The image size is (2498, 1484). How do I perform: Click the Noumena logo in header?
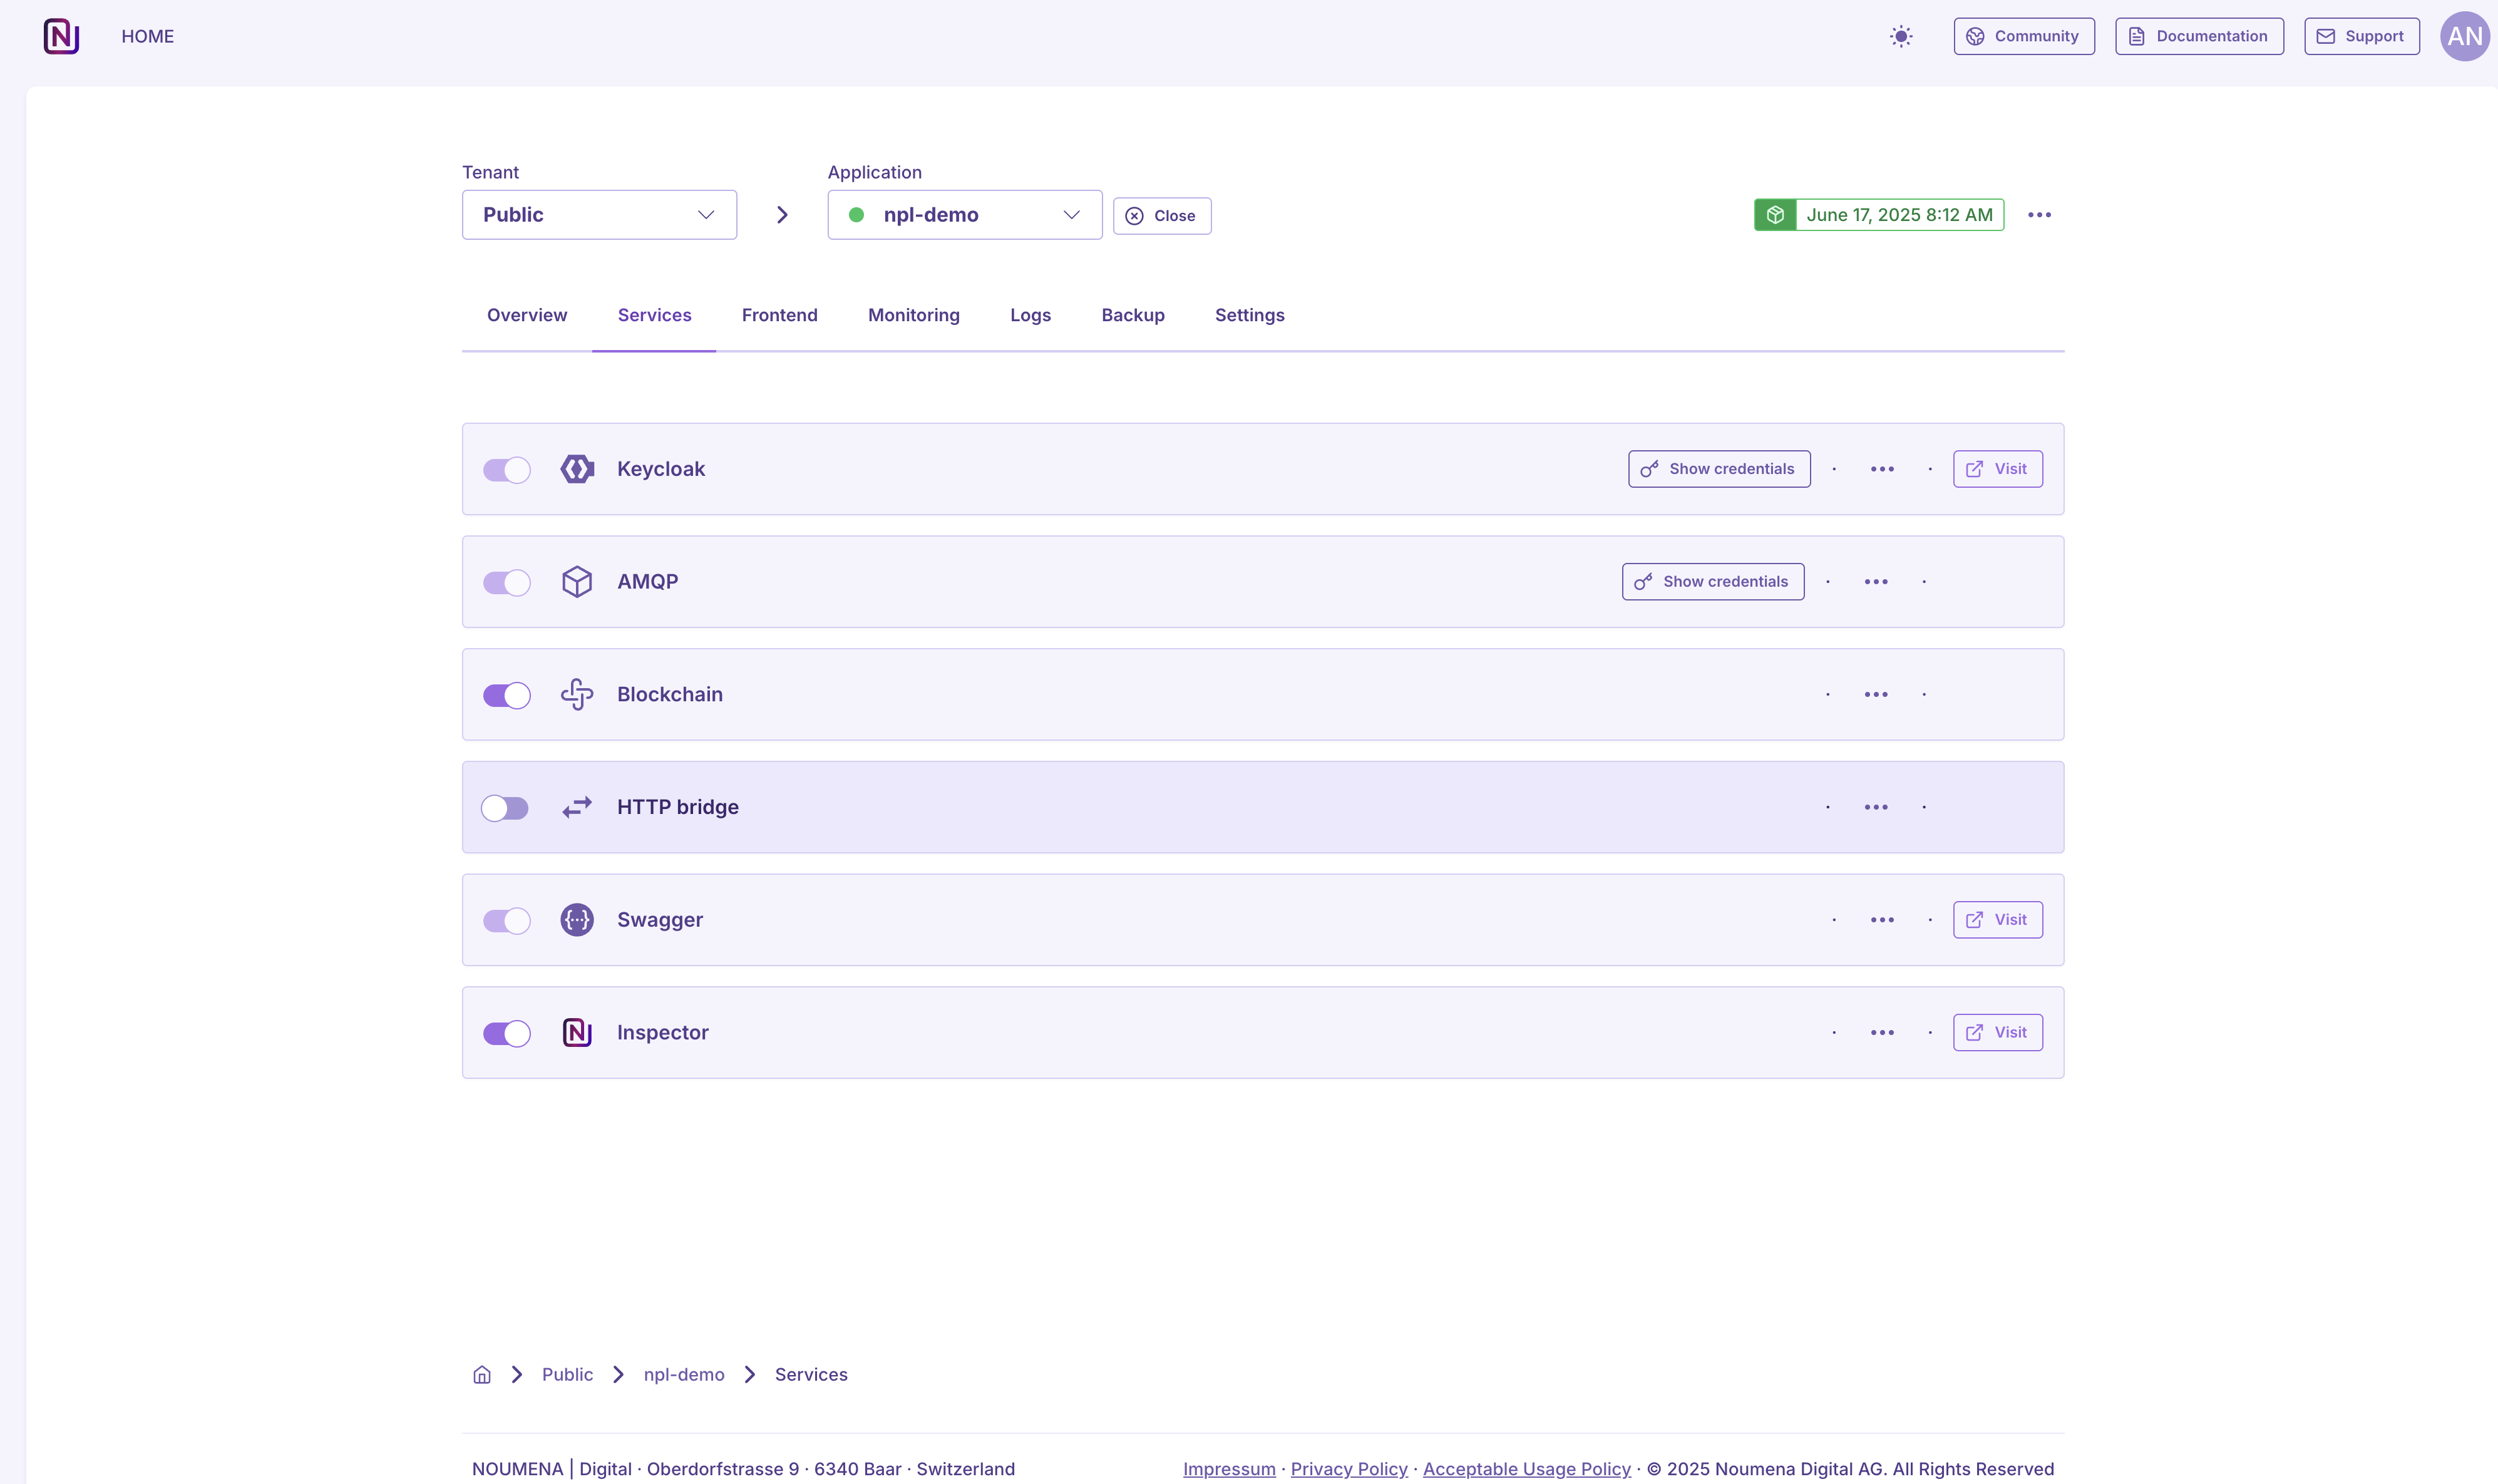61,36
